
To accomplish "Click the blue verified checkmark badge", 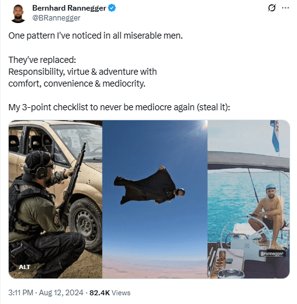I will tap(112, 8).
